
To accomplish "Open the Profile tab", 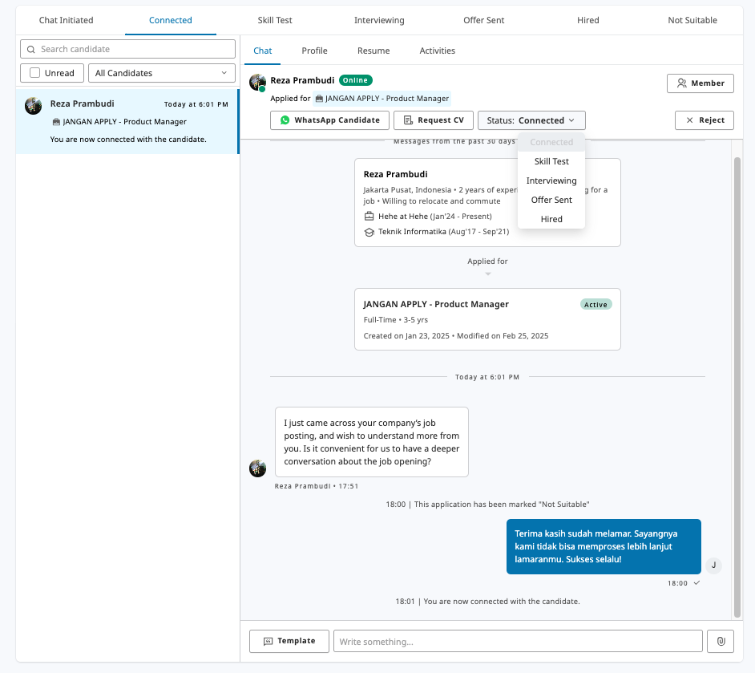I will (314, 51).
